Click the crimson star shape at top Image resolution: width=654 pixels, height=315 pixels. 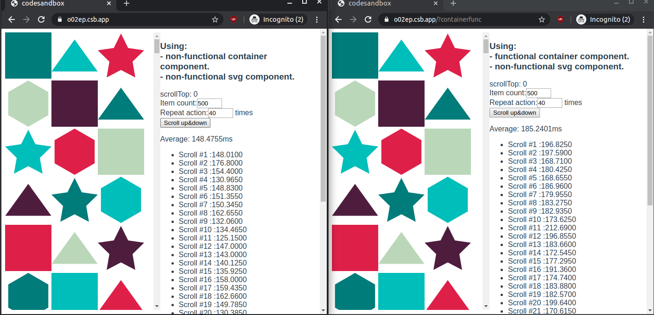tap(121, 55)
